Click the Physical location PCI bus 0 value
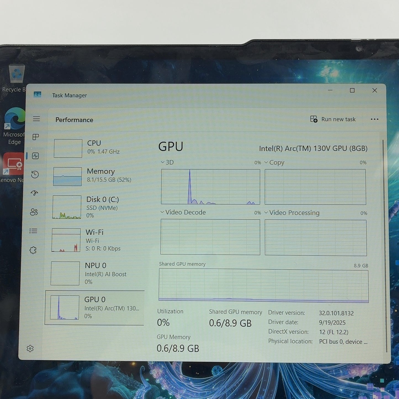 tap(343, 342)
